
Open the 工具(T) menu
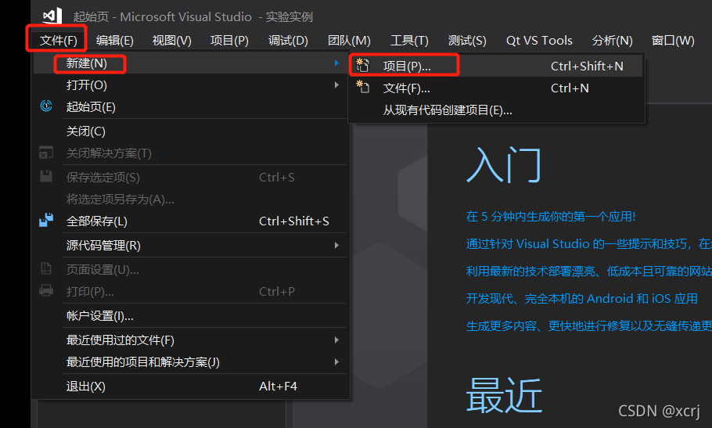[x=409, y=41]
